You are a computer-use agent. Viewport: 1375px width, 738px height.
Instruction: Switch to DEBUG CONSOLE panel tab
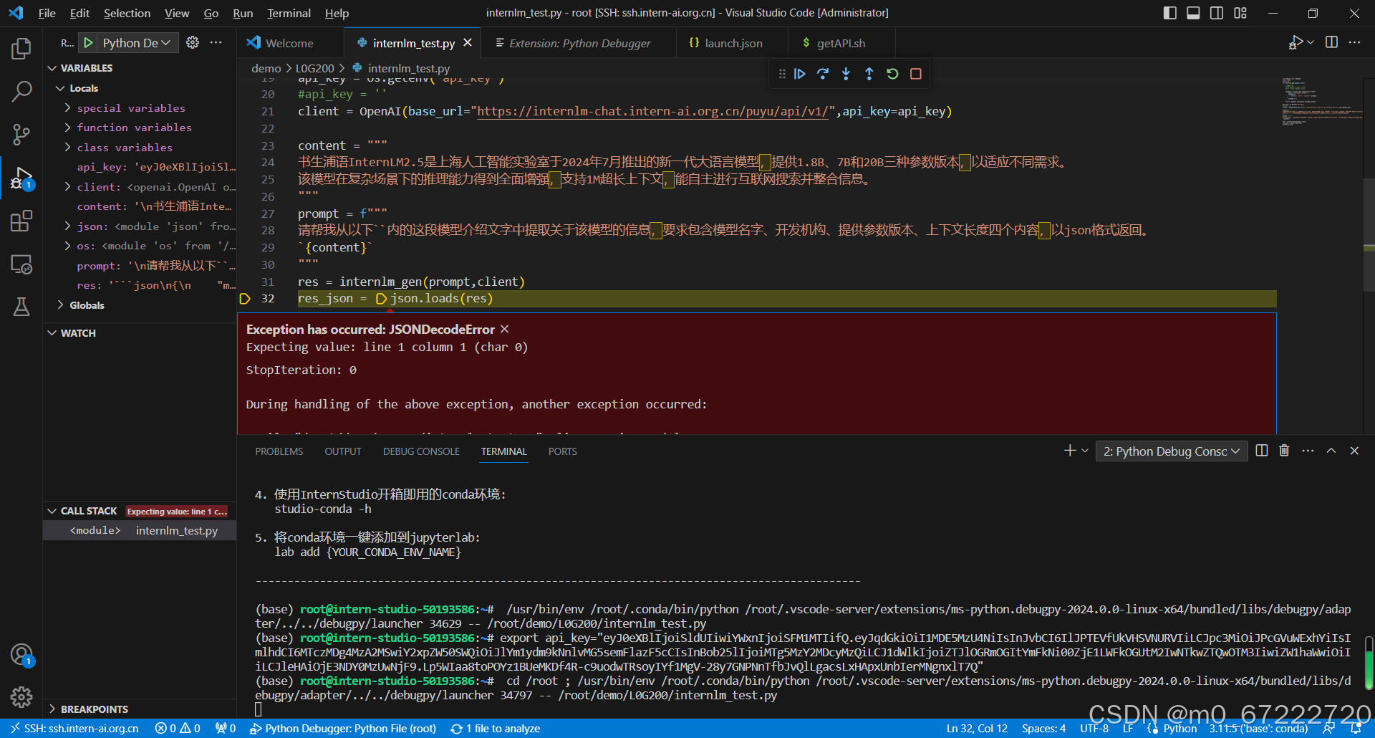click(421, 451)
